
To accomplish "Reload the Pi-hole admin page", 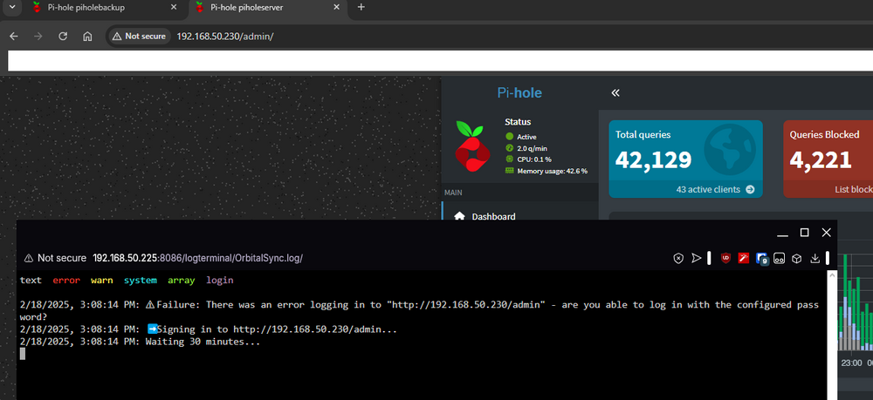I will coord(63,36).
